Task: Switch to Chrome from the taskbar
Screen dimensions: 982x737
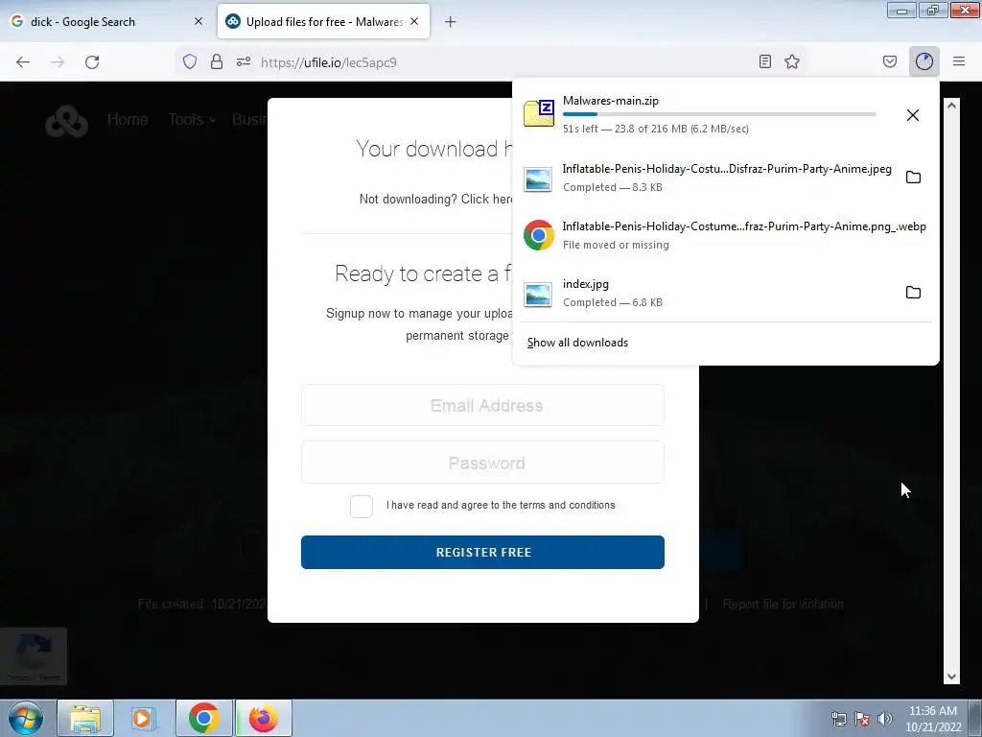Action: click(203, 718)
